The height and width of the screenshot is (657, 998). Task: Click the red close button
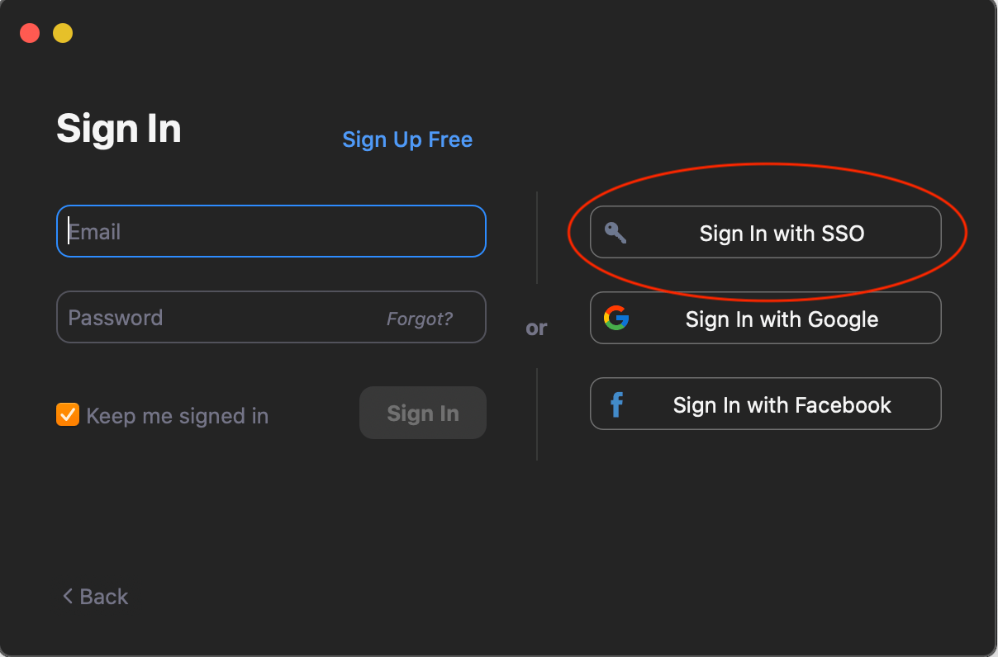coord(29,33)
